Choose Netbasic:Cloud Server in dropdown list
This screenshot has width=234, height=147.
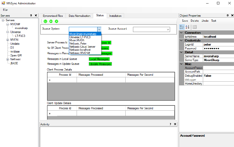(85, 47)
